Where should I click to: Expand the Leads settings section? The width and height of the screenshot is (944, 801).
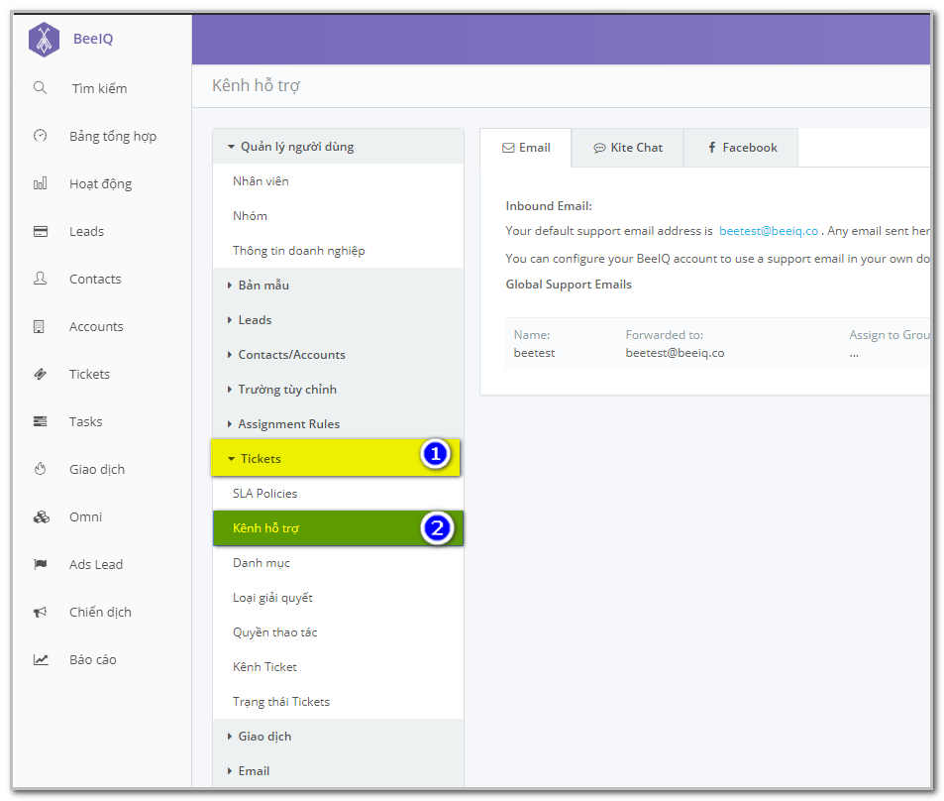click(x=339, y=320)
